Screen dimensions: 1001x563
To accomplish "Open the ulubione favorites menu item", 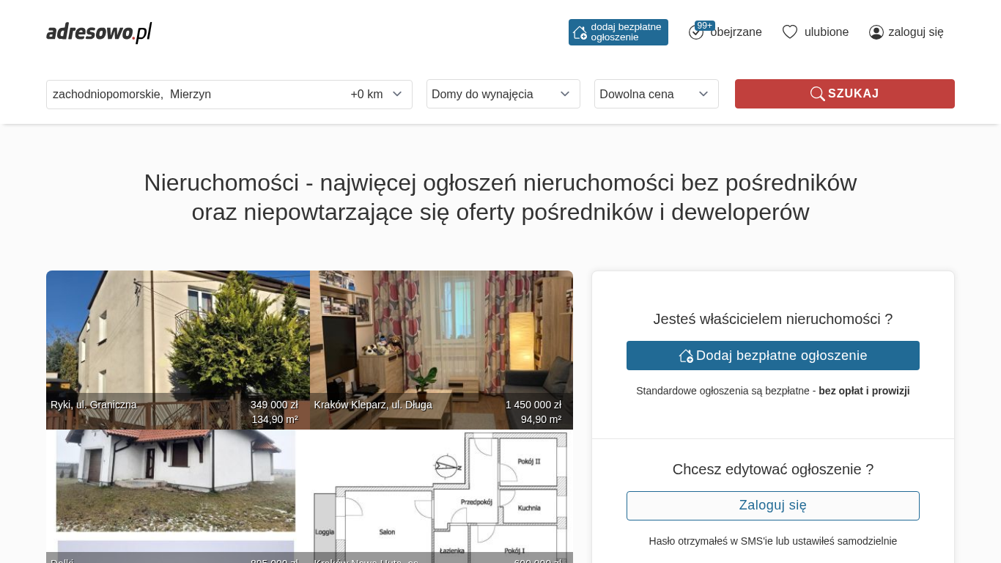I will (x=826, y=32).
